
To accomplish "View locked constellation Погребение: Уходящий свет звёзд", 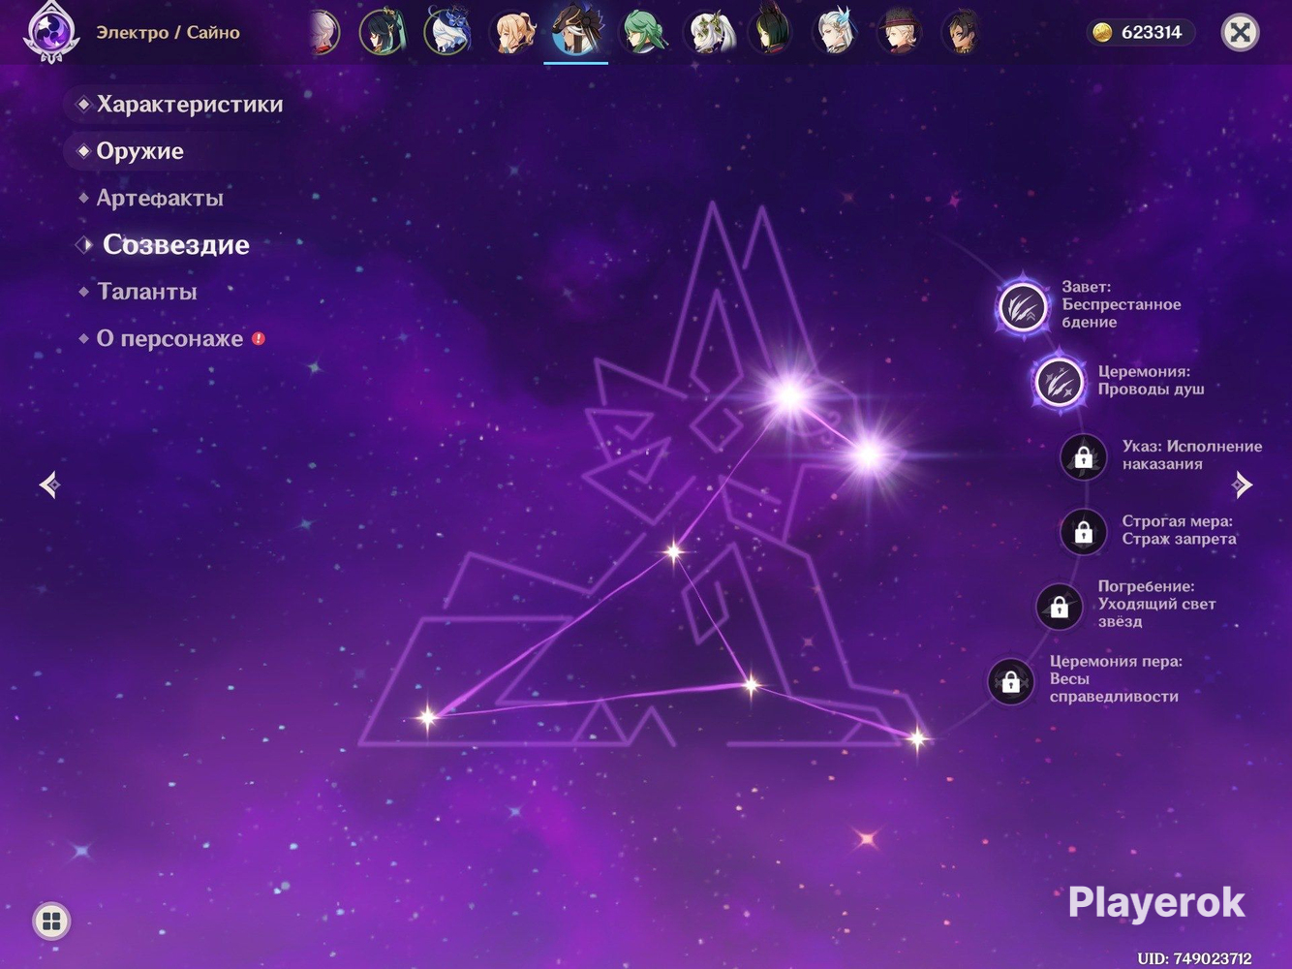I will tap(1059, 606).
